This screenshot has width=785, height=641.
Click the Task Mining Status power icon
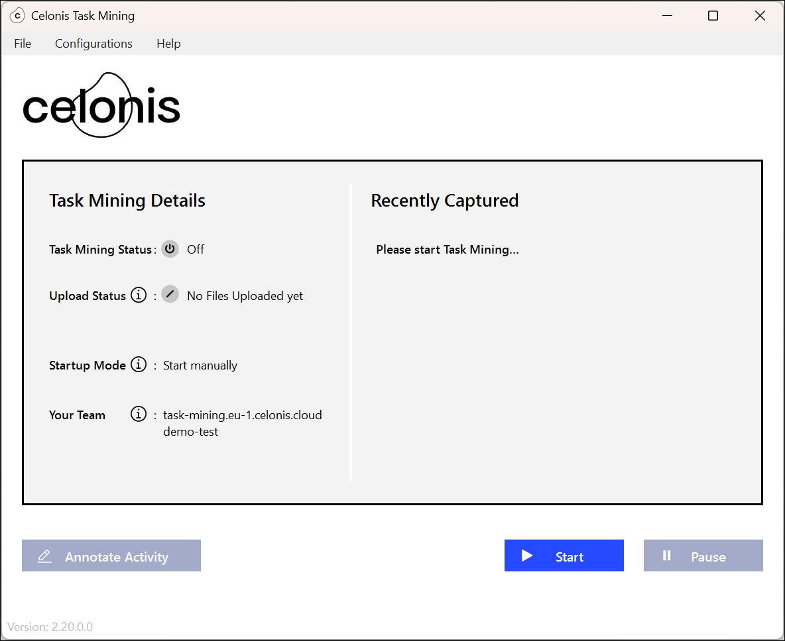170,249
